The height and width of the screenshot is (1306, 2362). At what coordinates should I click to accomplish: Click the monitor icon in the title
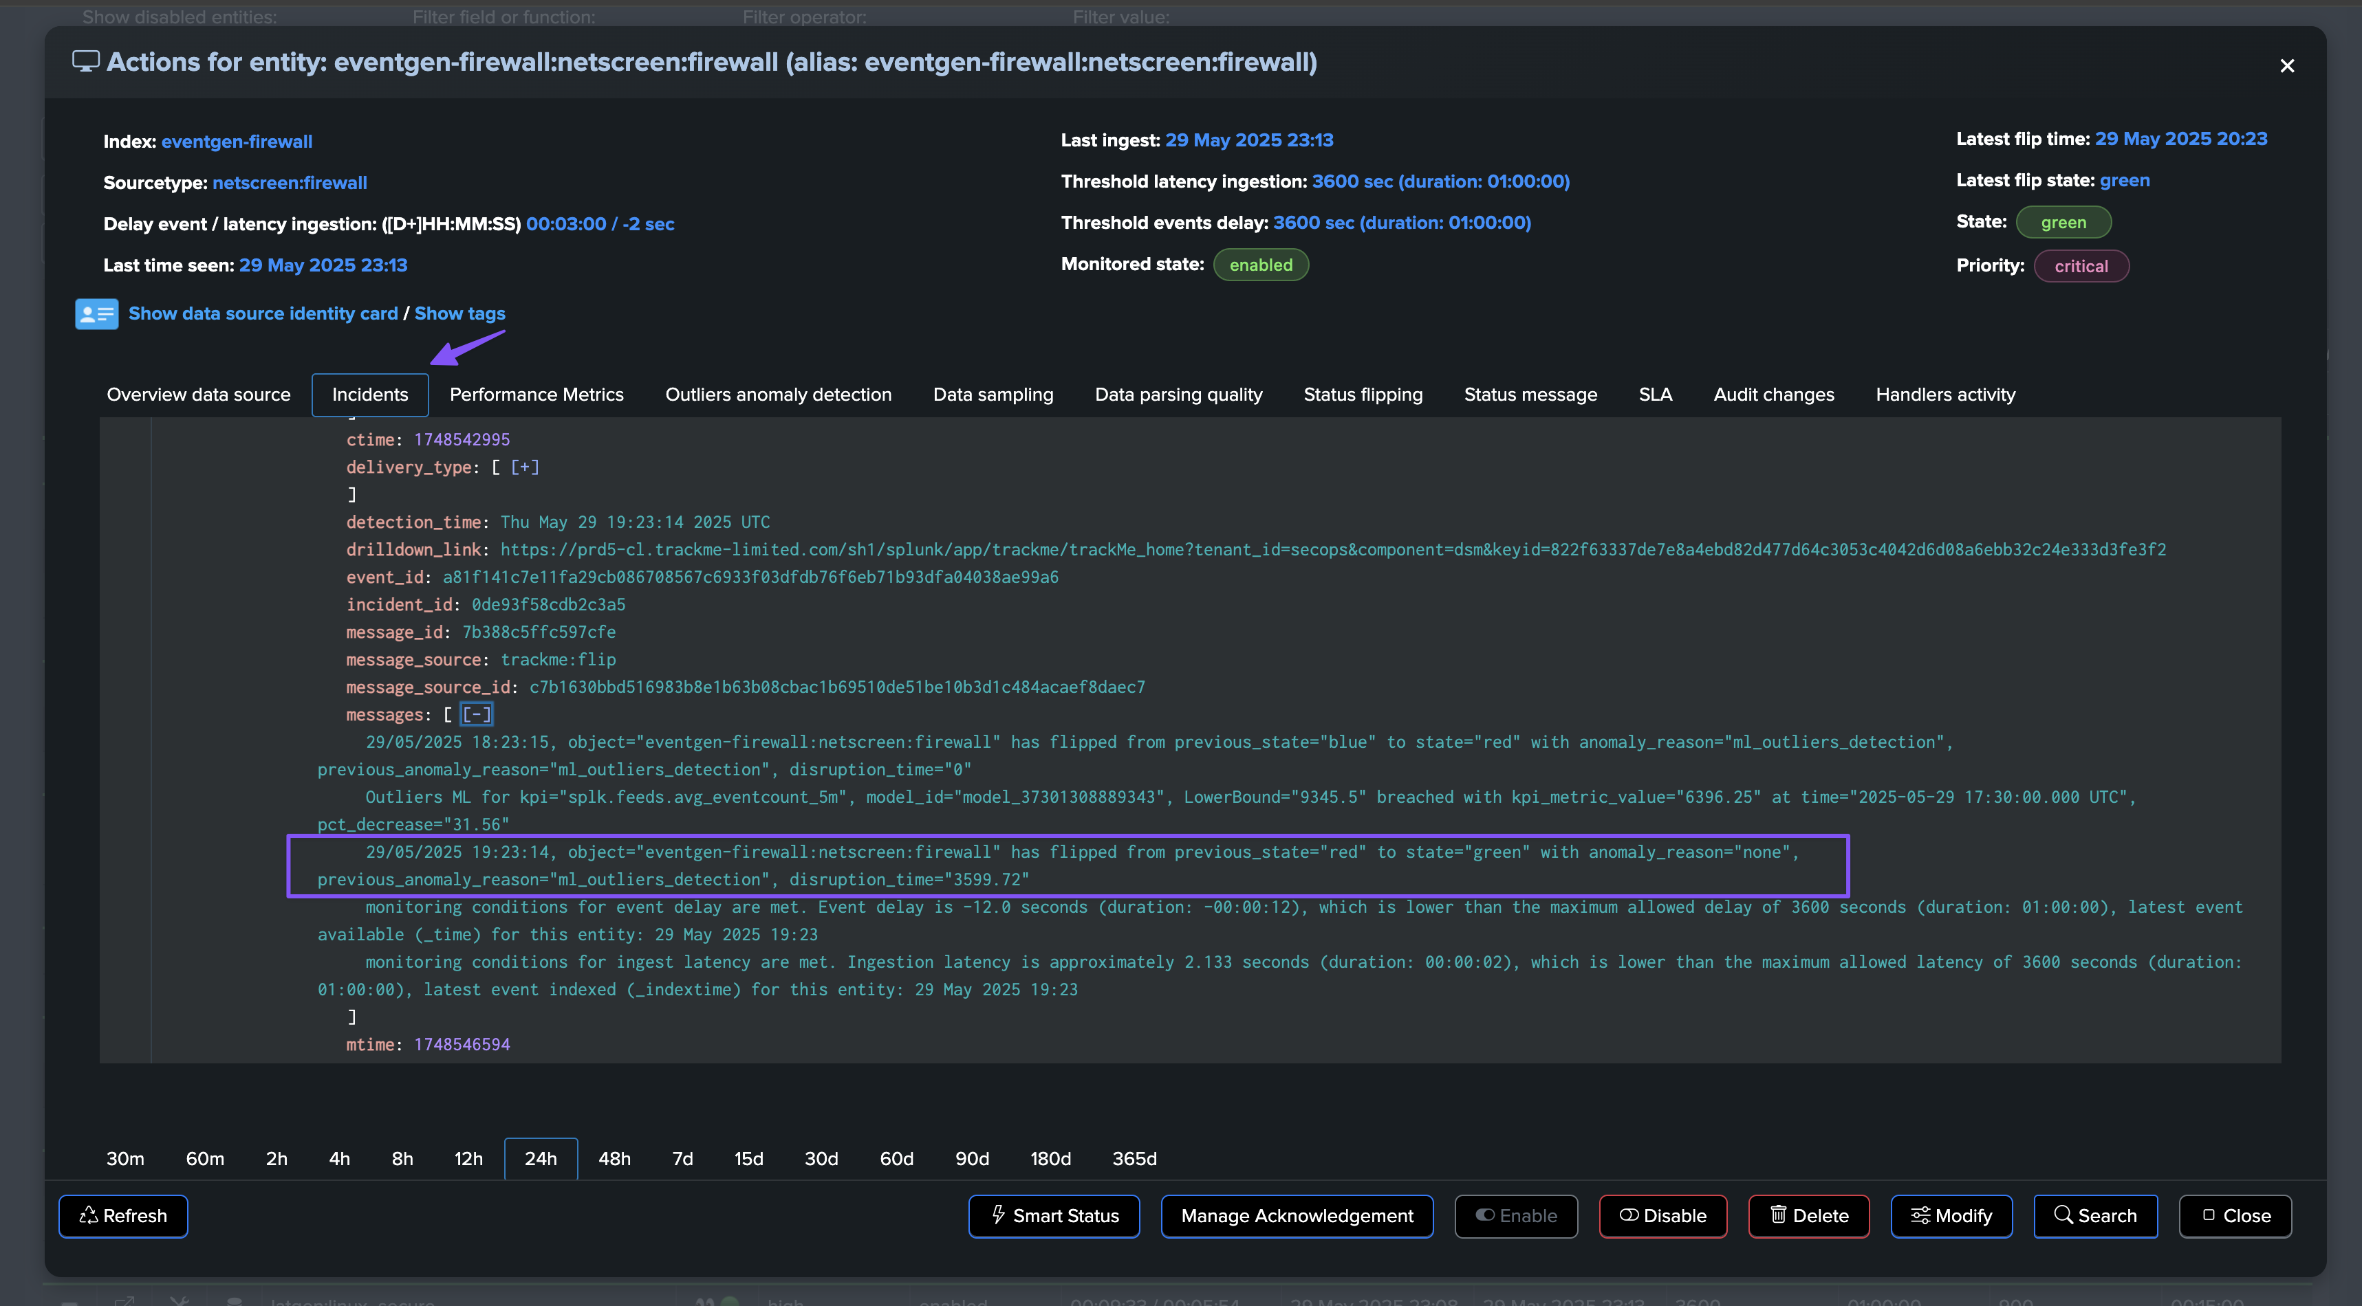coord(85,61)
